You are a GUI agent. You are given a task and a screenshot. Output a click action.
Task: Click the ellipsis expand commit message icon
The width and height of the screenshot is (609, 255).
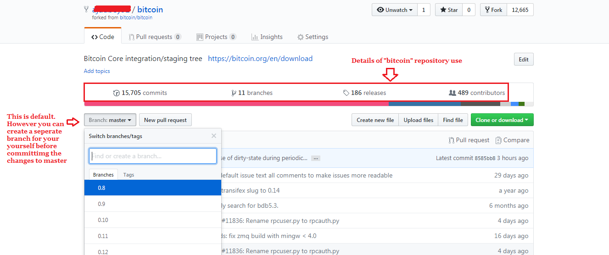315,158
